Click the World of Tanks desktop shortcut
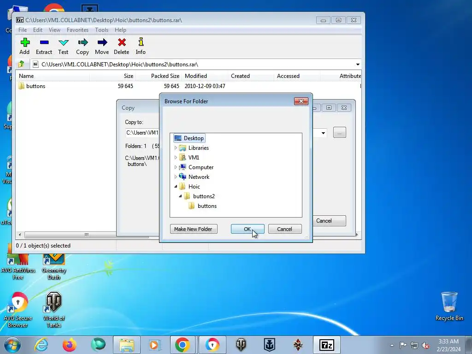The image size is (472, 354). click(54, 310)
